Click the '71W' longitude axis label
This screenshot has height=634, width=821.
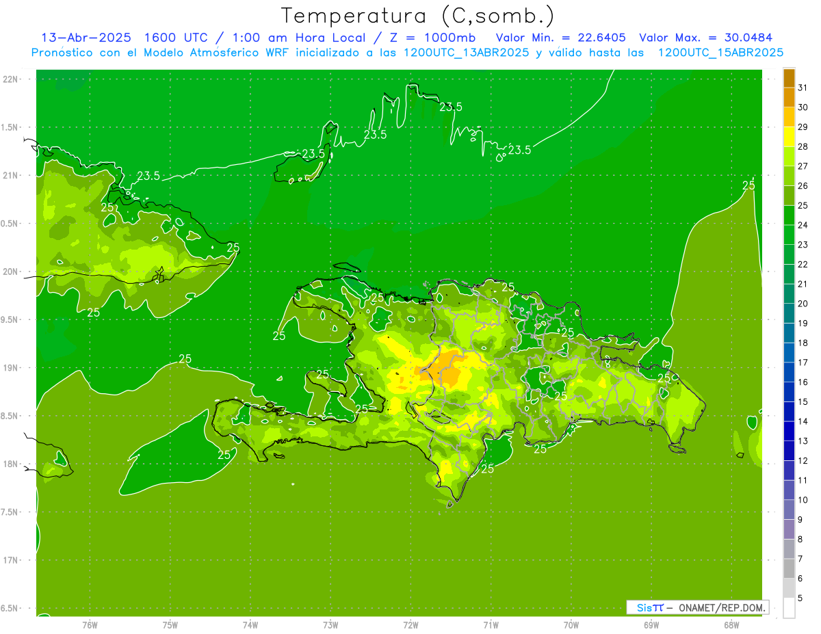pyautogui.click(x=491, y=625)
